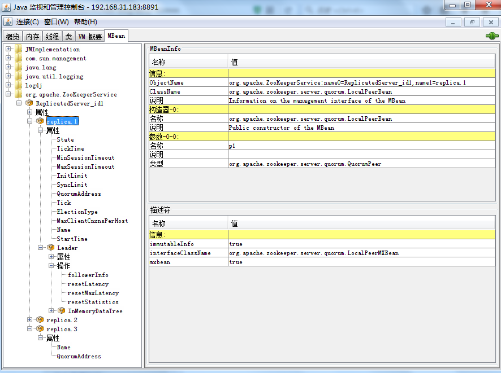
Task: Select the SyncLimit attribute
Action: click(x=72, y=185)
